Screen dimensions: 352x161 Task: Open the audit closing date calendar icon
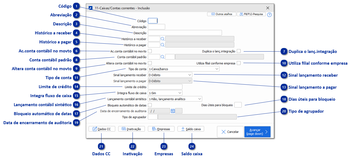pyautogui.click(x=173, y=111)
